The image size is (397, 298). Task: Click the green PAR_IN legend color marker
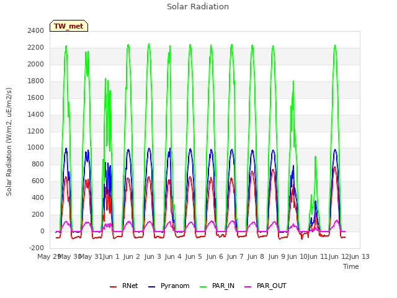point(203,287)
